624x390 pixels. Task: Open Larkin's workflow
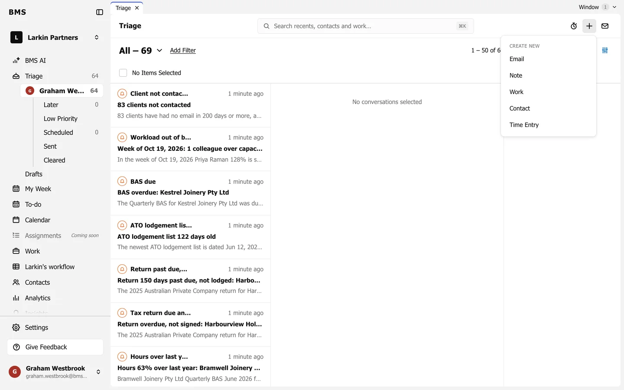[55, 267]
